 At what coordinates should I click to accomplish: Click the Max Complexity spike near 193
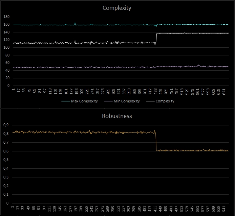pos(75,23)
